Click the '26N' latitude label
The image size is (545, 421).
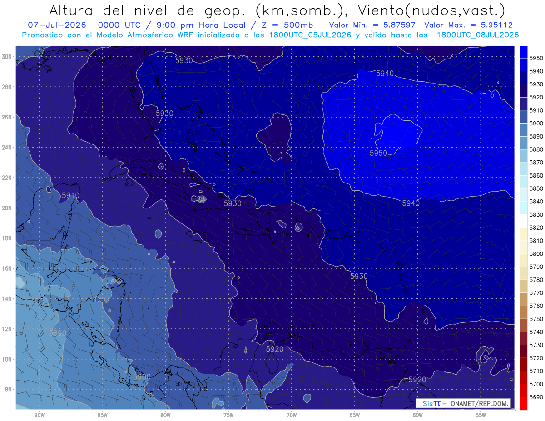pos(7,117)
